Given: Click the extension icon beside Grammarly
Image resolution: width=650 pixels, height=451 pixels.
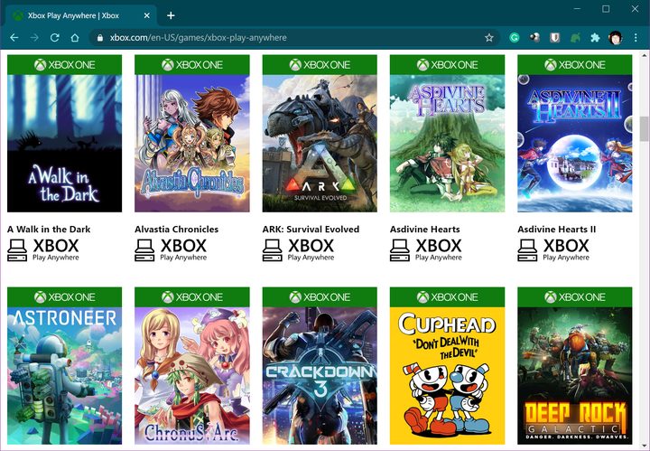Looking at the screenshot, I should pos(534,38).
